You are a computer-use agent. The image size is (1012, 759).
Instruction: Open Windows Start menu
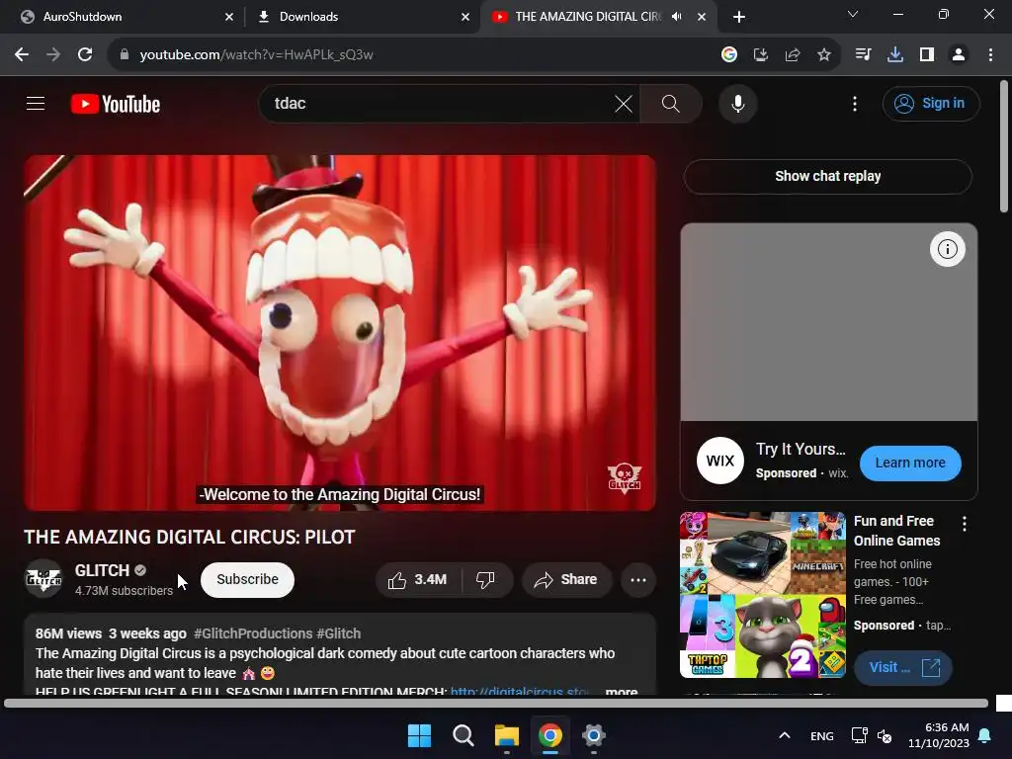coord(419,735)
